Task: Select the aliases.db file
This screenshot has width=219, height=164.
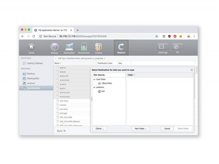Action: tap(72, 76)
